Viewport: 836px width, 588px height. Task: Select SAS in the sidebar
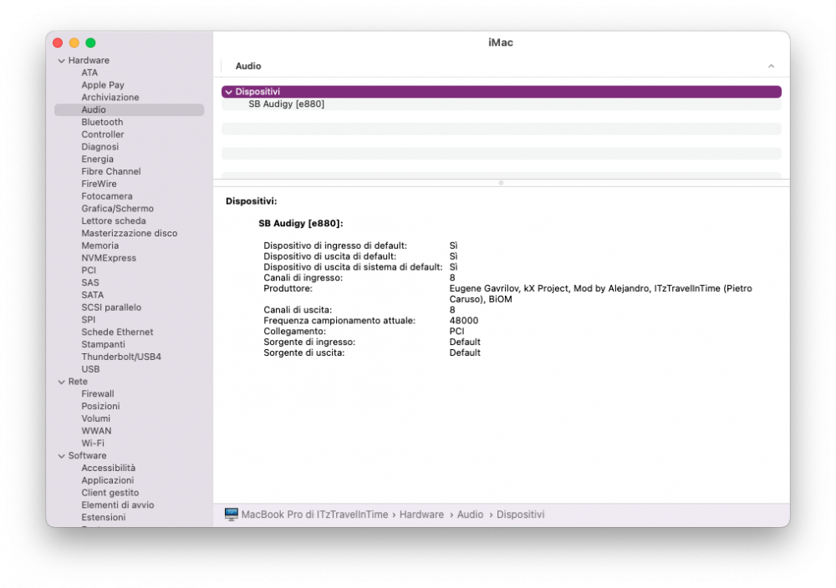(90, 282)
